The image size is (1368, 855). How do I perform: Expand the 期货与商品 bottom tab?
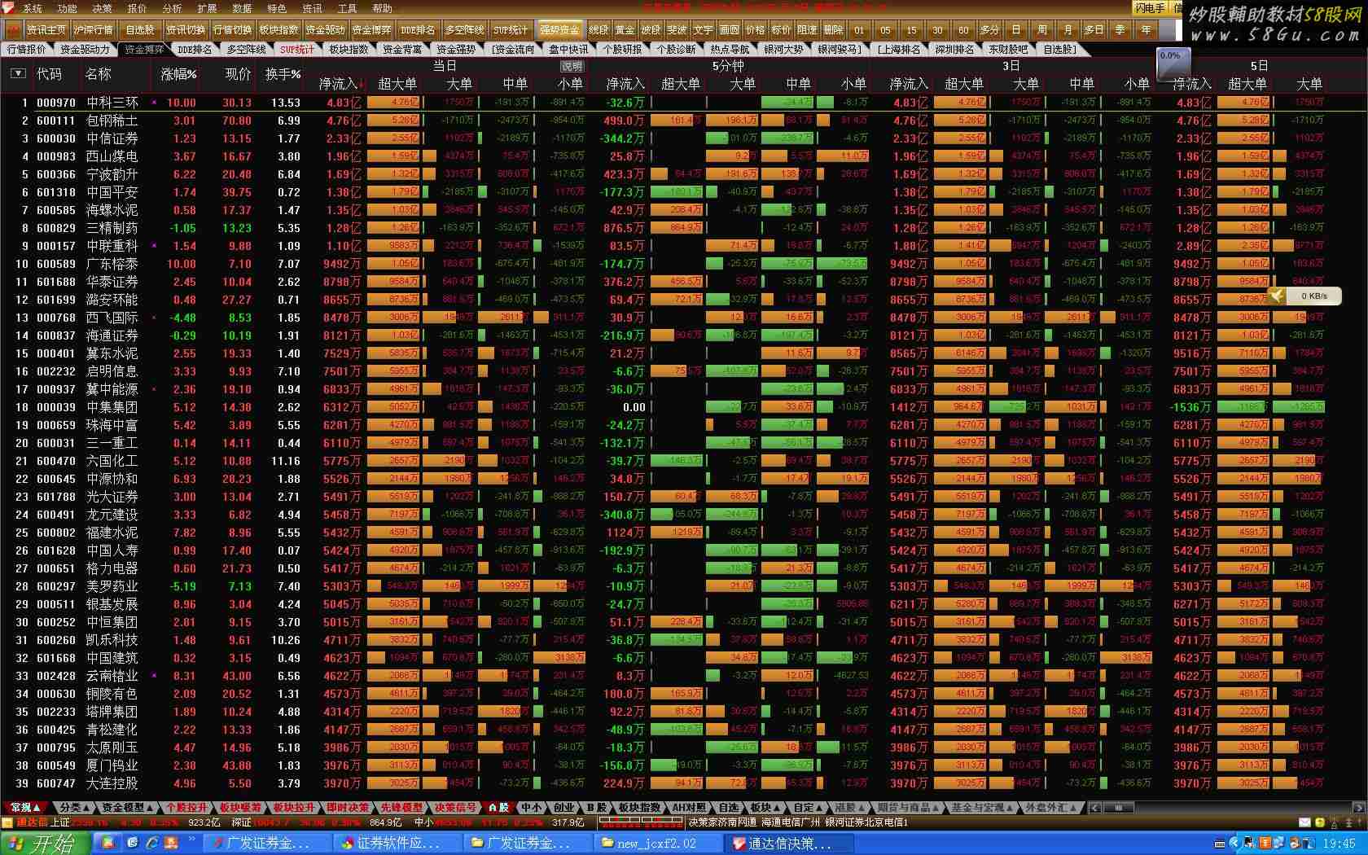click(x=908, y=807)
